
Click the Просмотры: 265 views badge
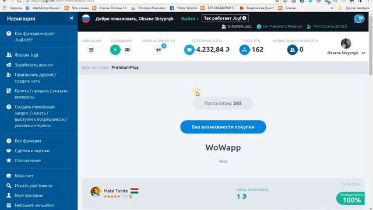point(223,103)
